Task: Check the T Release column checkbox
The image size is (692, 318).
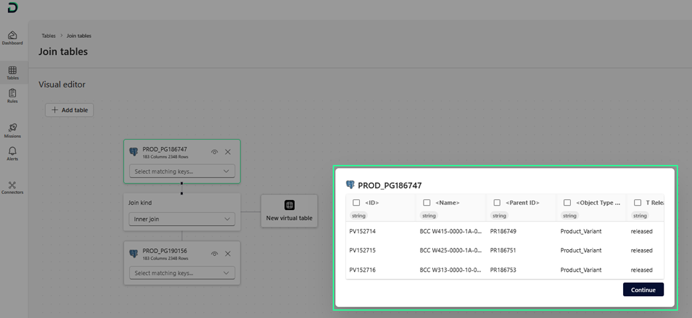Action: (638, 203)
